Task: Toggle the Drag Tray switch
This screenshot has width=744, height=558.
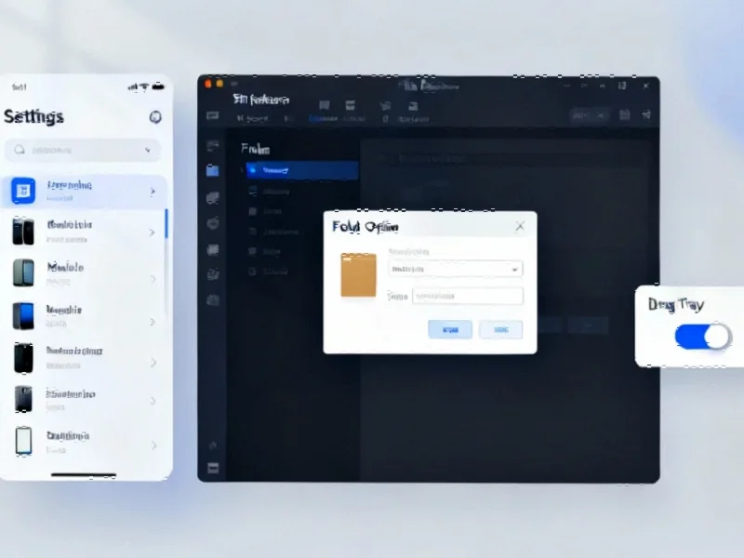Action: pos(702,337)
